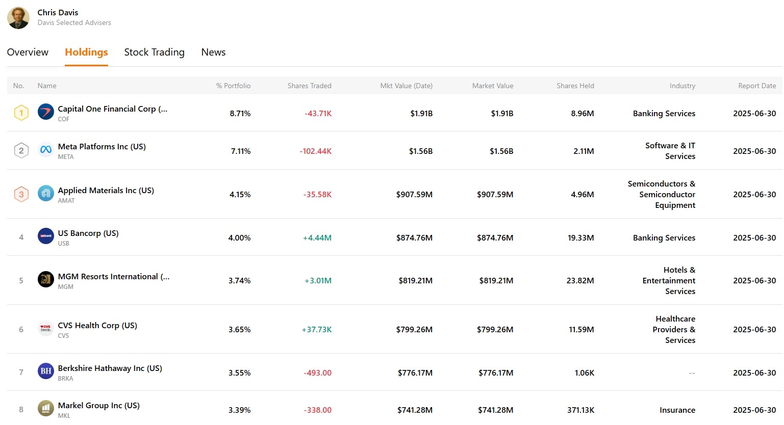Open MGM Resorts International holding
This screenshot has width=784, height=425.
pyautogui.click(x=114, y=276)
